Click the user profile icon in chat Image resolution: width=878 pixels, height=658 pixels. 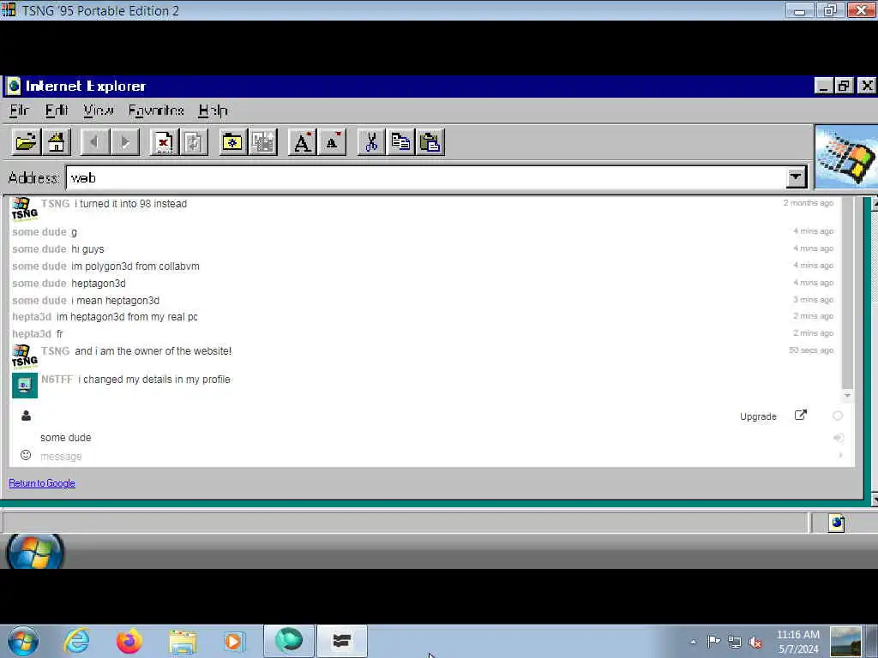tap(26, 416)
